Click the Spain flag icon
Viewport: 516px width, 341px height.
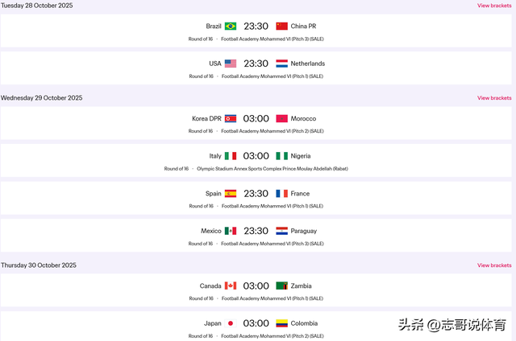(231, 194)
